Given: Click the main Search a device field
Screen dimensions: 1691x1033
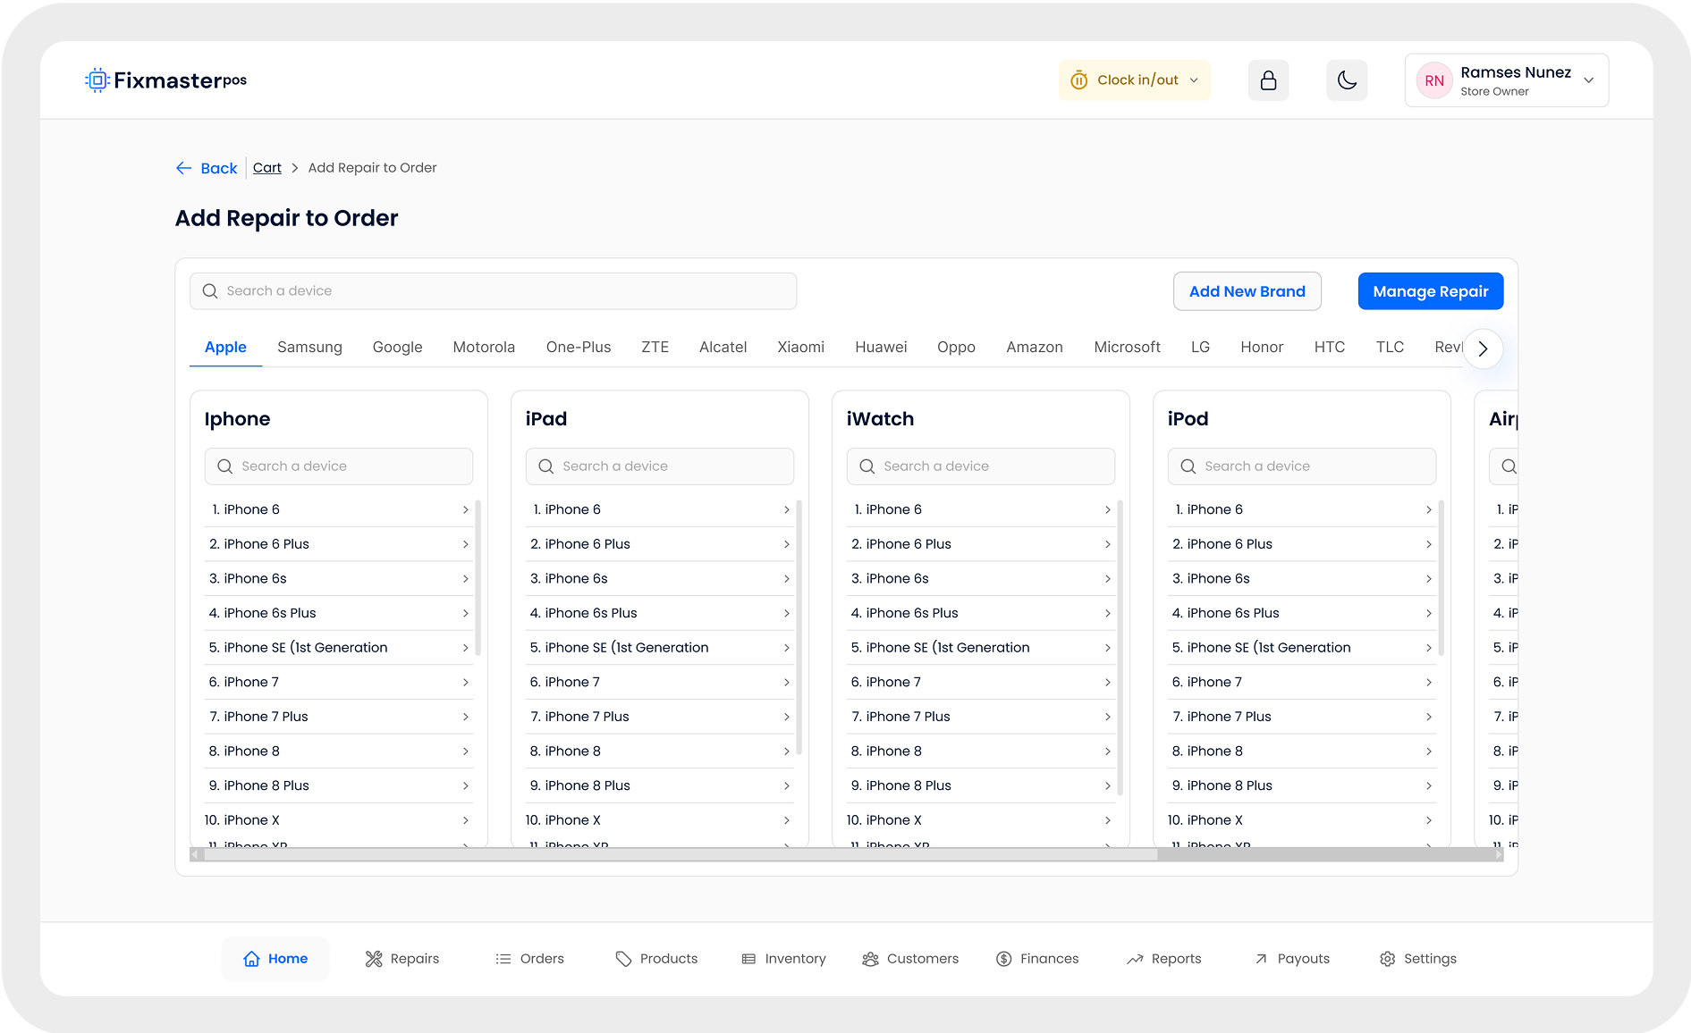Looking at the screenshot, I should pos(493,291).
